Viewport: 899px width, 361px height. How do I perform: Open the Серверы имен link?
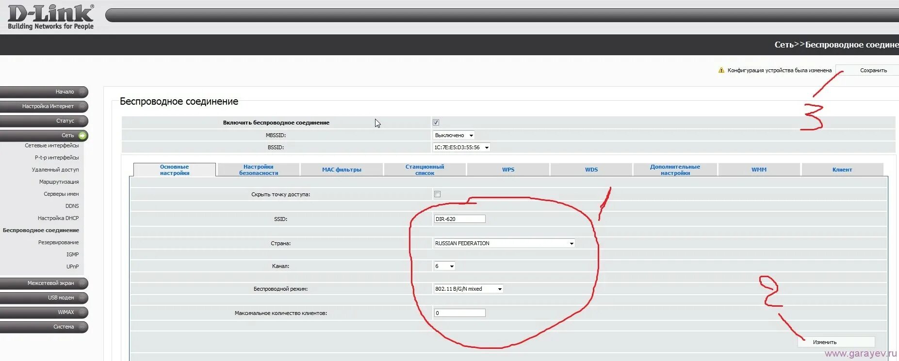(x=61, y=194)
